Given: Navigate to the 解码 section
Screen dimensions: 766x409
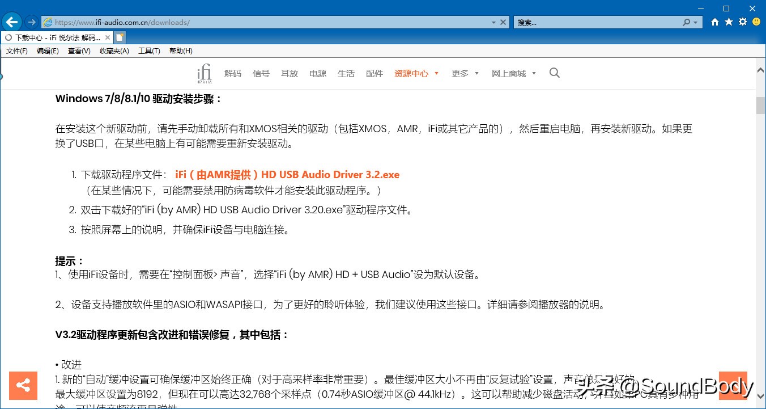Looking at the screenshot, I should point(233,73).
